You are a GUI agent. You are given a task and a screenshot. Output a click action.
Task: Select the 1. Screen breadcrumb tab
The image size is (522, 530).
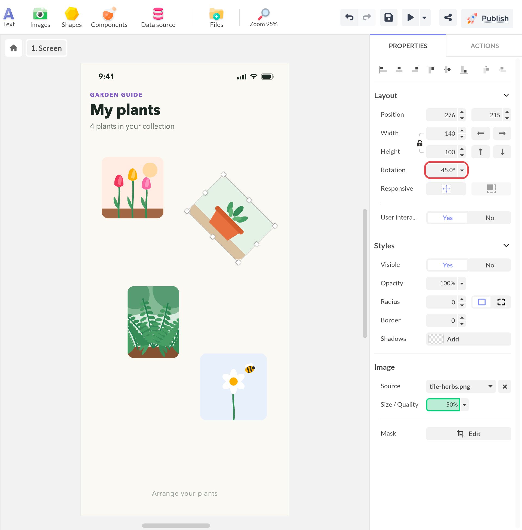tap(46, 48)
